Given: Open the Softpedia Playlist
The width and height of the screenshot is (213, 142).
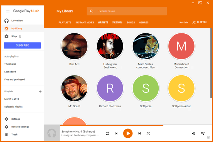Looking at the screenshot, I should pyautogui.click(x=13, y=107).
